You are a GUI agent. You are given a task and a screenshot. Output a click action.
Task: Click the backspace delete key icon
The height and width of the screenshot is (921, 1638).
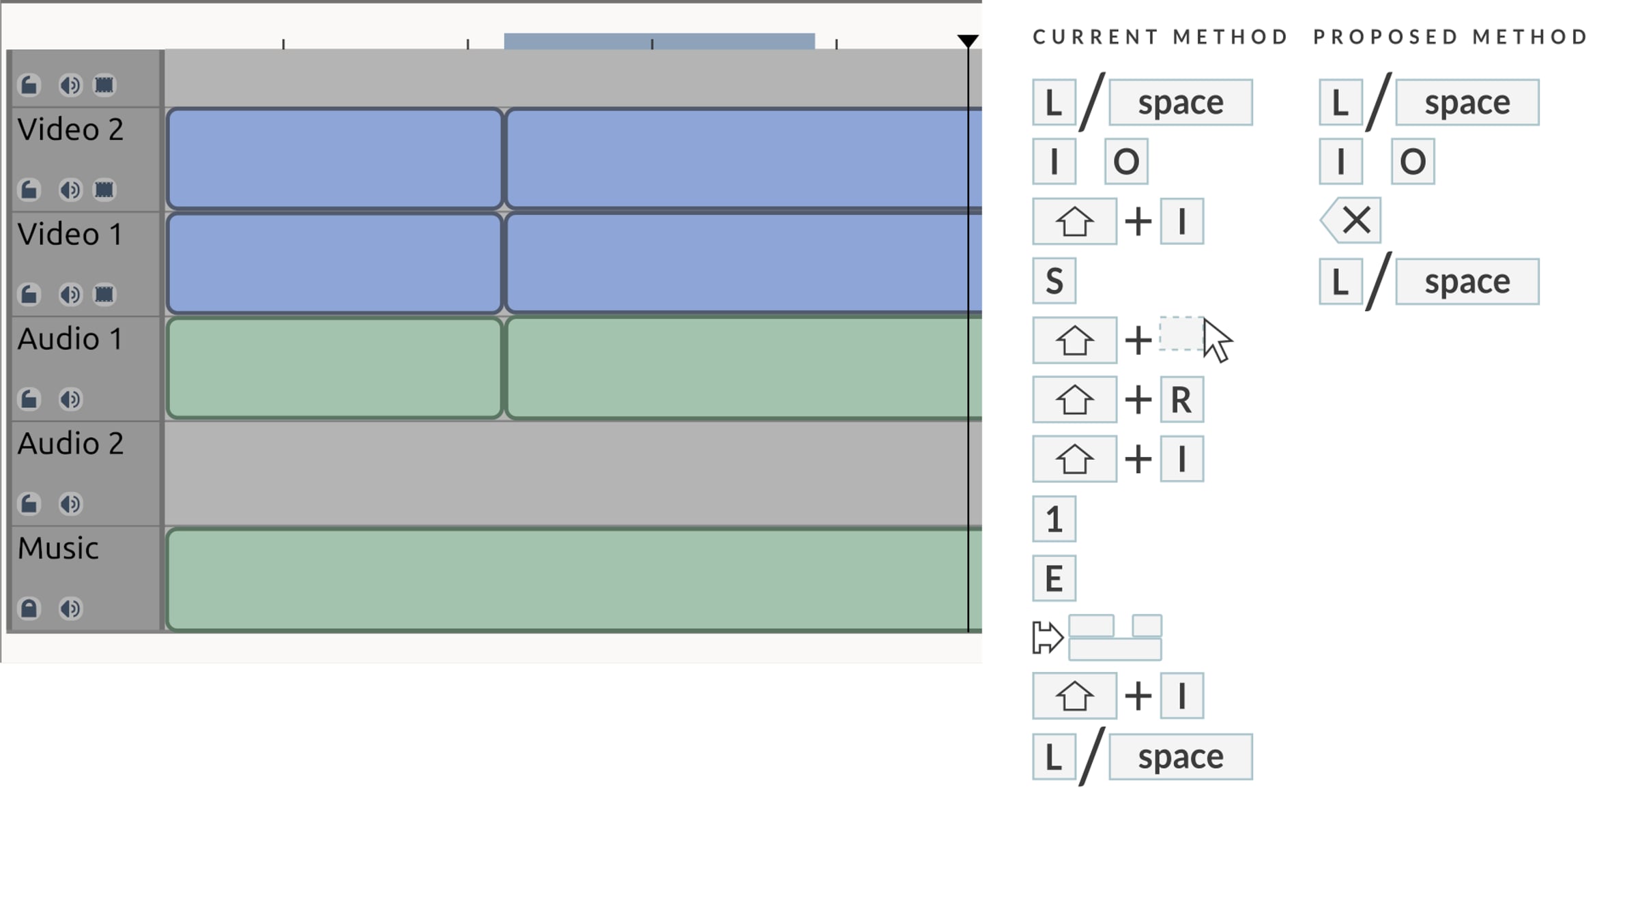pos(1351,220)
